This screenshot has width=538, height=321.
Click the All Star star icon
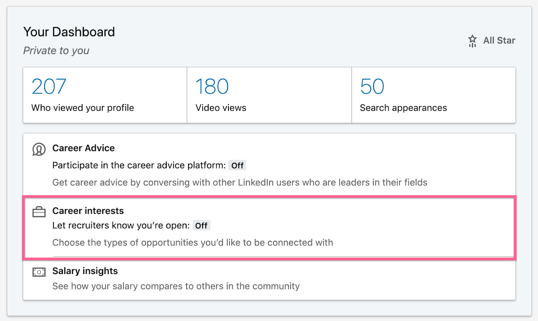pyautogui.click(x=472, y=41)
